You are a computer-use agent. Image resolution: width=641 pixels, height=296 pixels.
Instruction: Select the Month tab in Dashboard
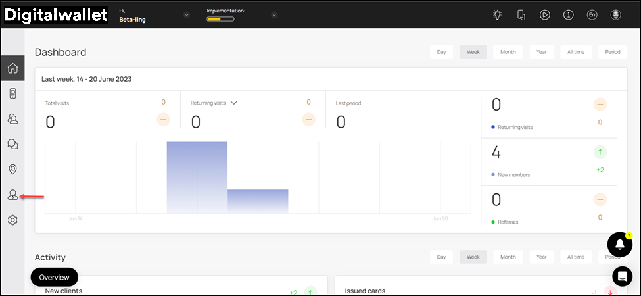(508, 52)
